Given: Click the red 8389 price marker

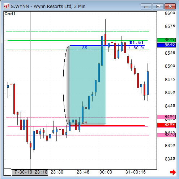Looking at the screenshot, I should pyautogui.click(x=166, y=125).
